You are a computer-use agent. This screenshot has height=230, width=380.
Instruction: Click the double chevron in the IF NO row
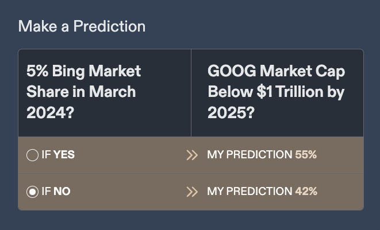click(192, 192)
